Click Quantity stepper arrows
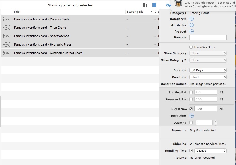The height and width of the screenshot is (165, 236). point(215,123)
